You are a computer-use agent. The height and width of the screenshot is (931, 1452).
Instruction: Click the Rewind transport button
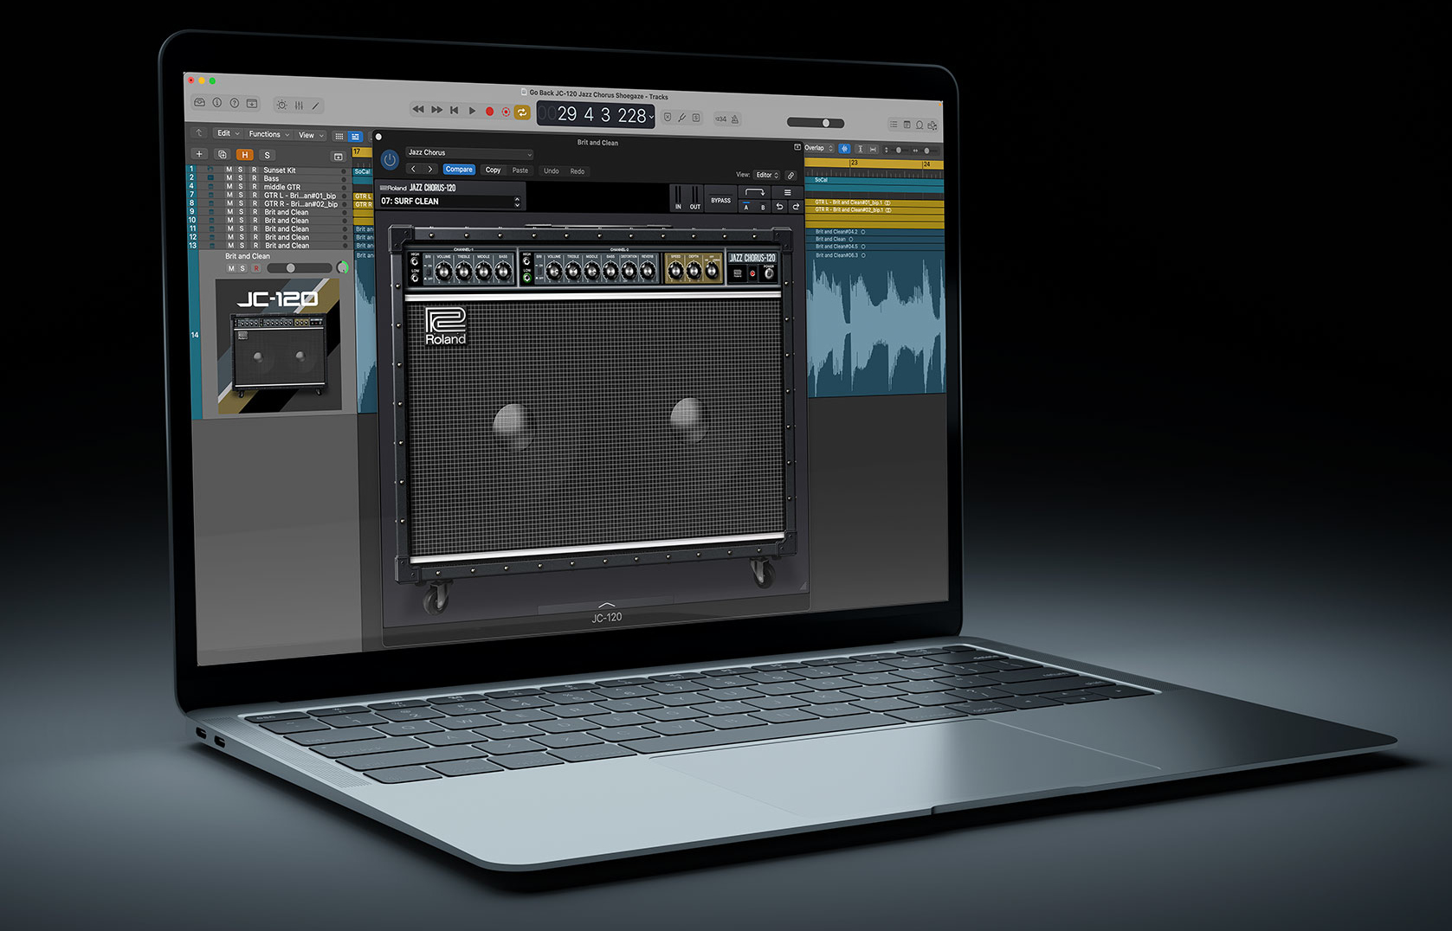[418, 110]
